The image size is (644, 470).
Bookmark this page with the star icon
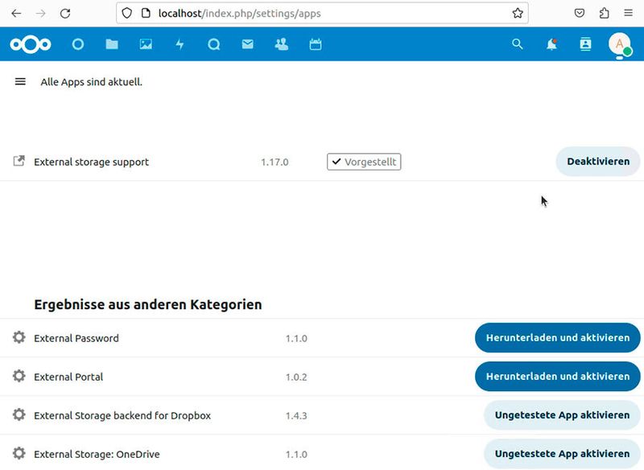click(x=518, y=13)
